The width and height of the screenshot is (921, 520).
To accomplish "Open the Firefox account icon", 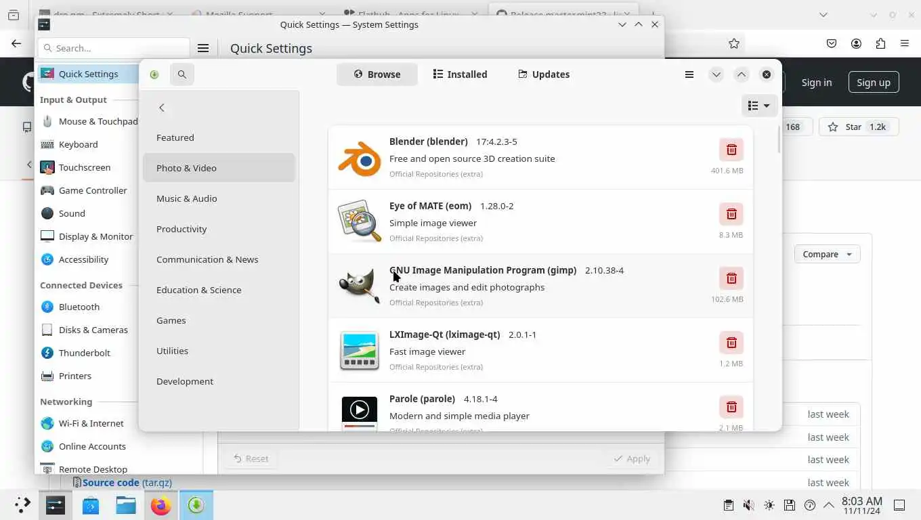I will 856,43.
